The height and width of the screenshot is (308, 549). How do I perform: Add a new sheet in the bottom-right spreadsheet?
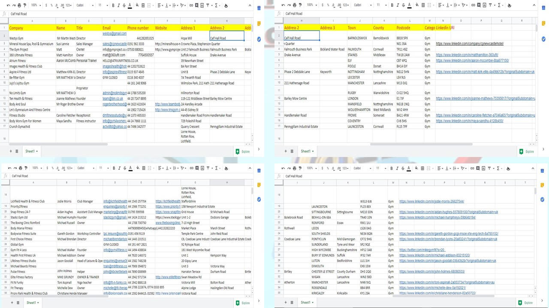(x=286, y=302)
